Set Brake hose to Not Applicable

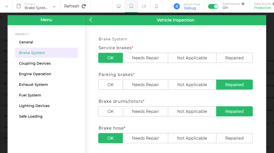pyautogui.click(x=192, y=138)
